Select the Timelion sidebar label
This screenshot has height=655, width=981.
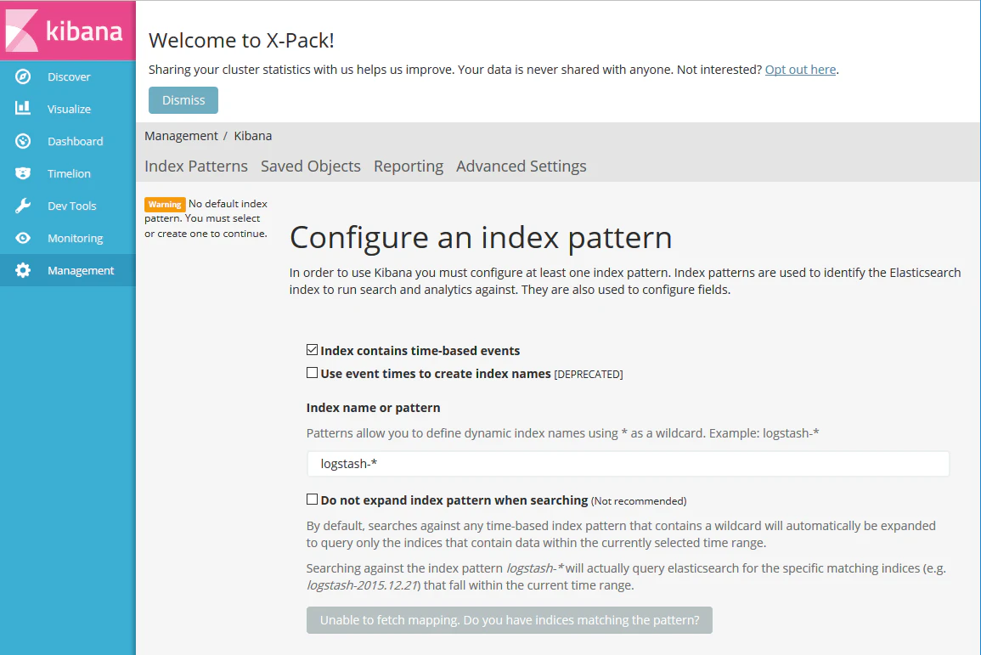tap(69, 174)
